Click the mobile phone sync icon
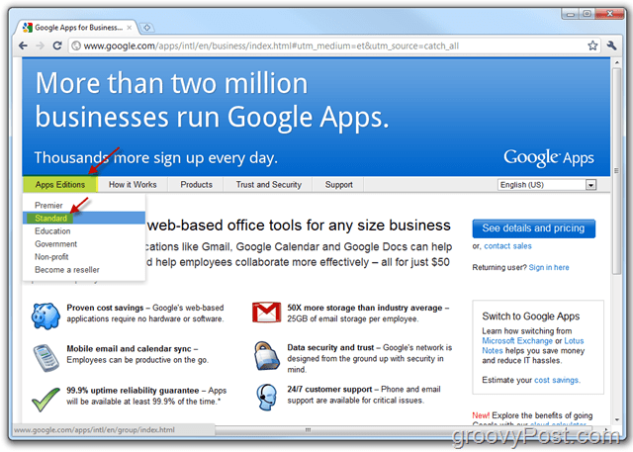The image size is (633, 452). (x=46, y=358)
